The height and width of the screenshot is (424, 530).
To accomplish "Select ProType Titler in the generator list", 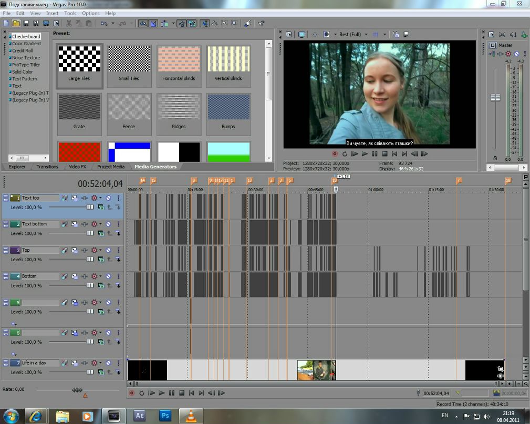I will pos(26,65).
